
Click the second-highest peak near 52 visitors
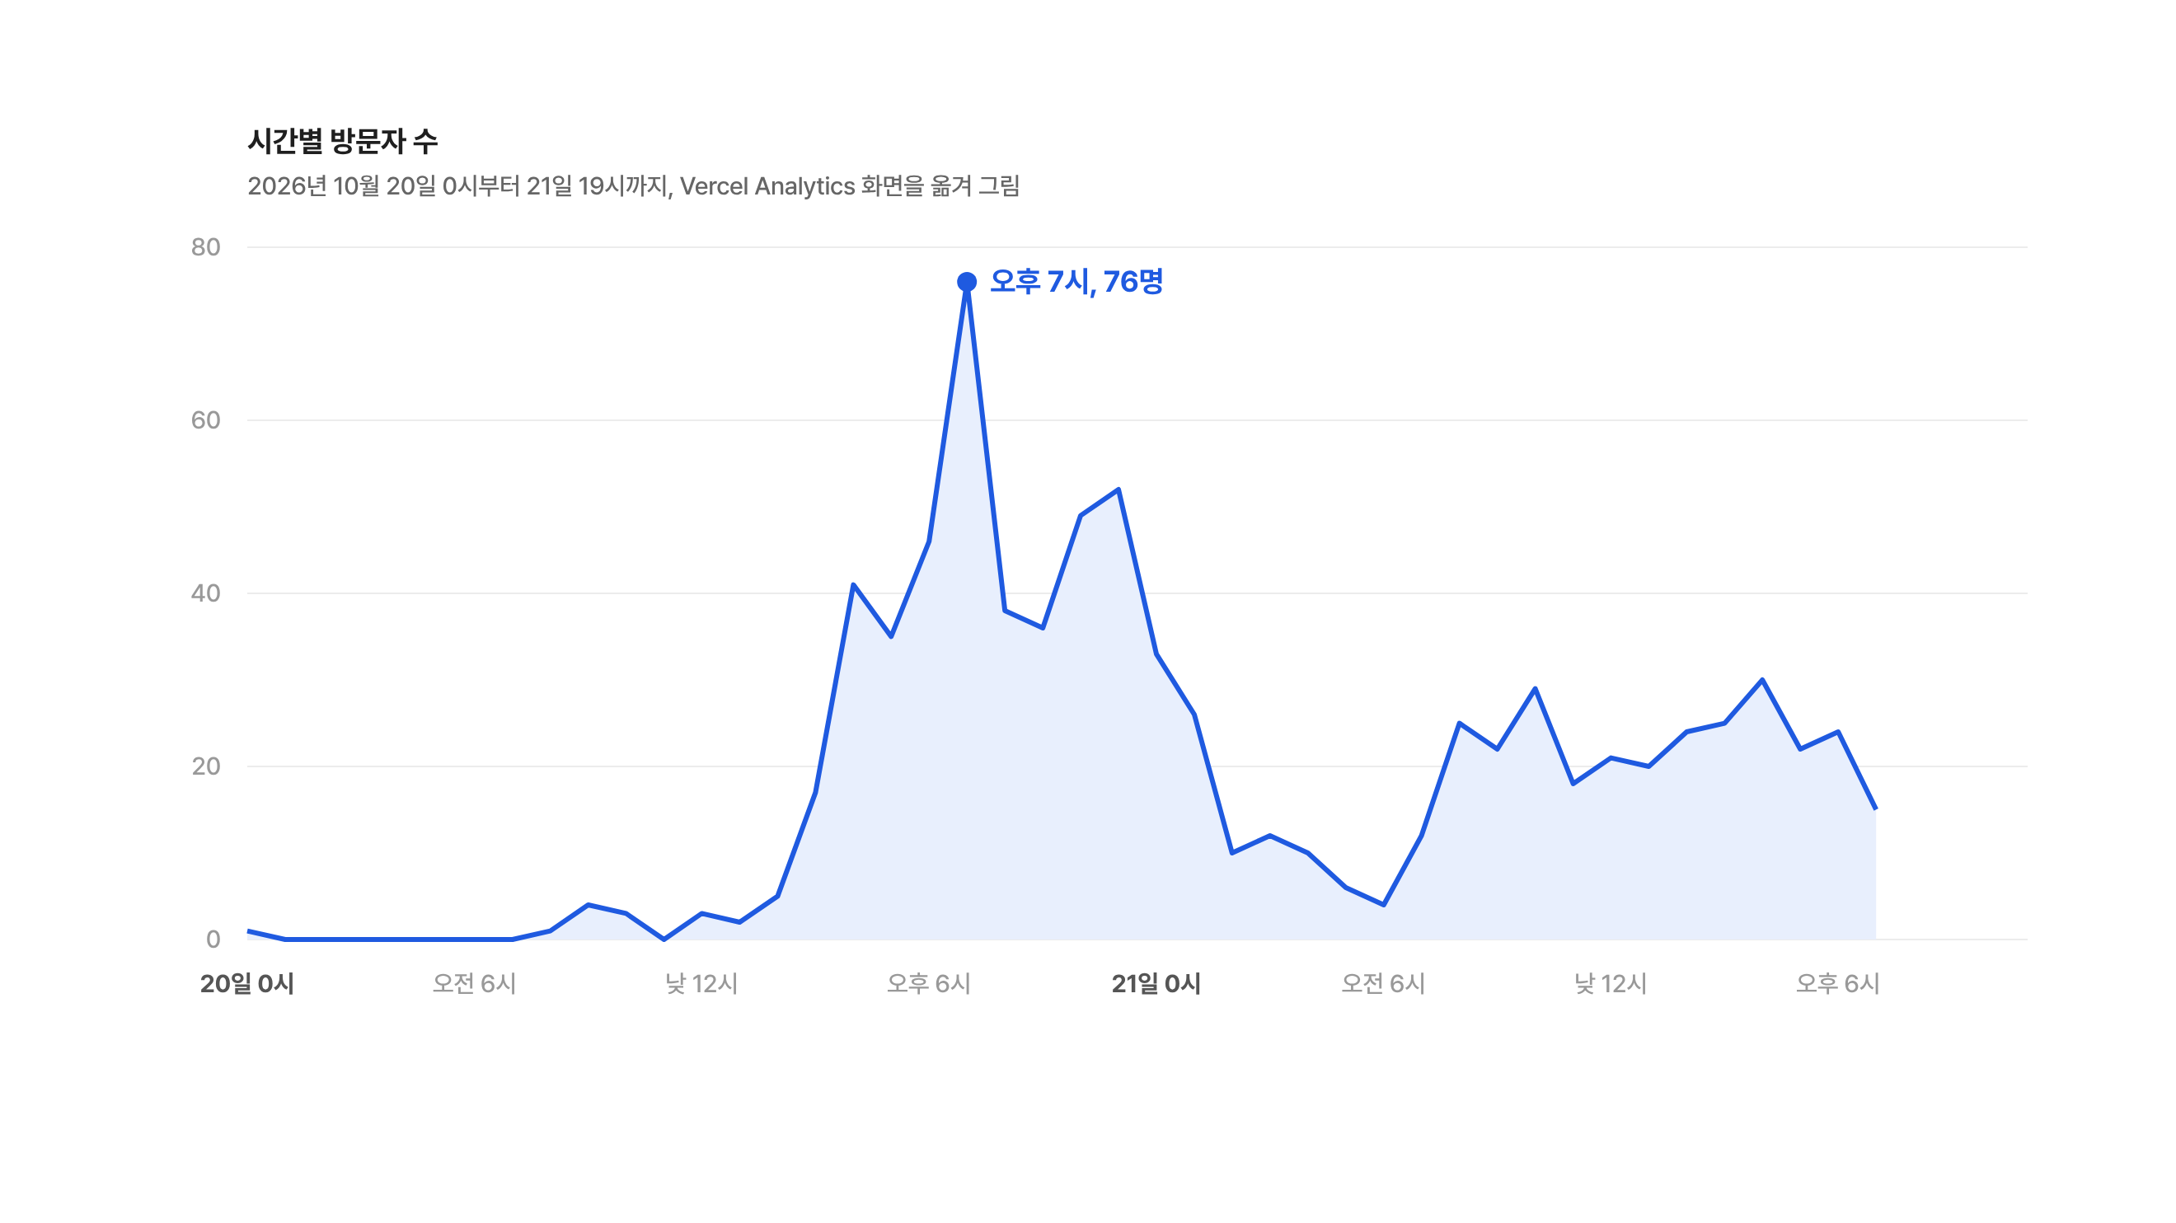coord(1118,489)
